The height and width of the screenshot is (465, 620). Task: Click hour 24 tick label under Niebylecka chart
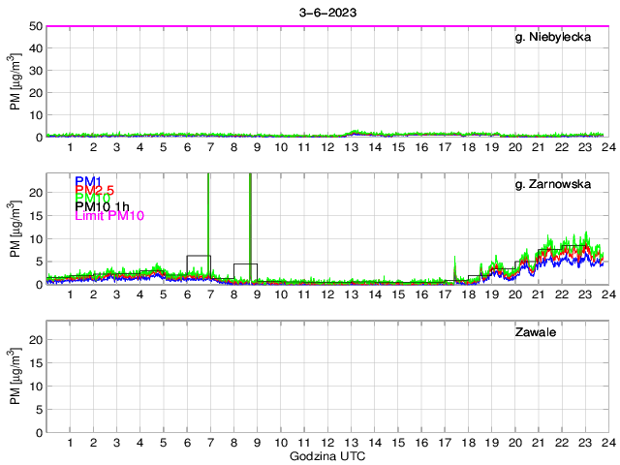tap(607, 147)
